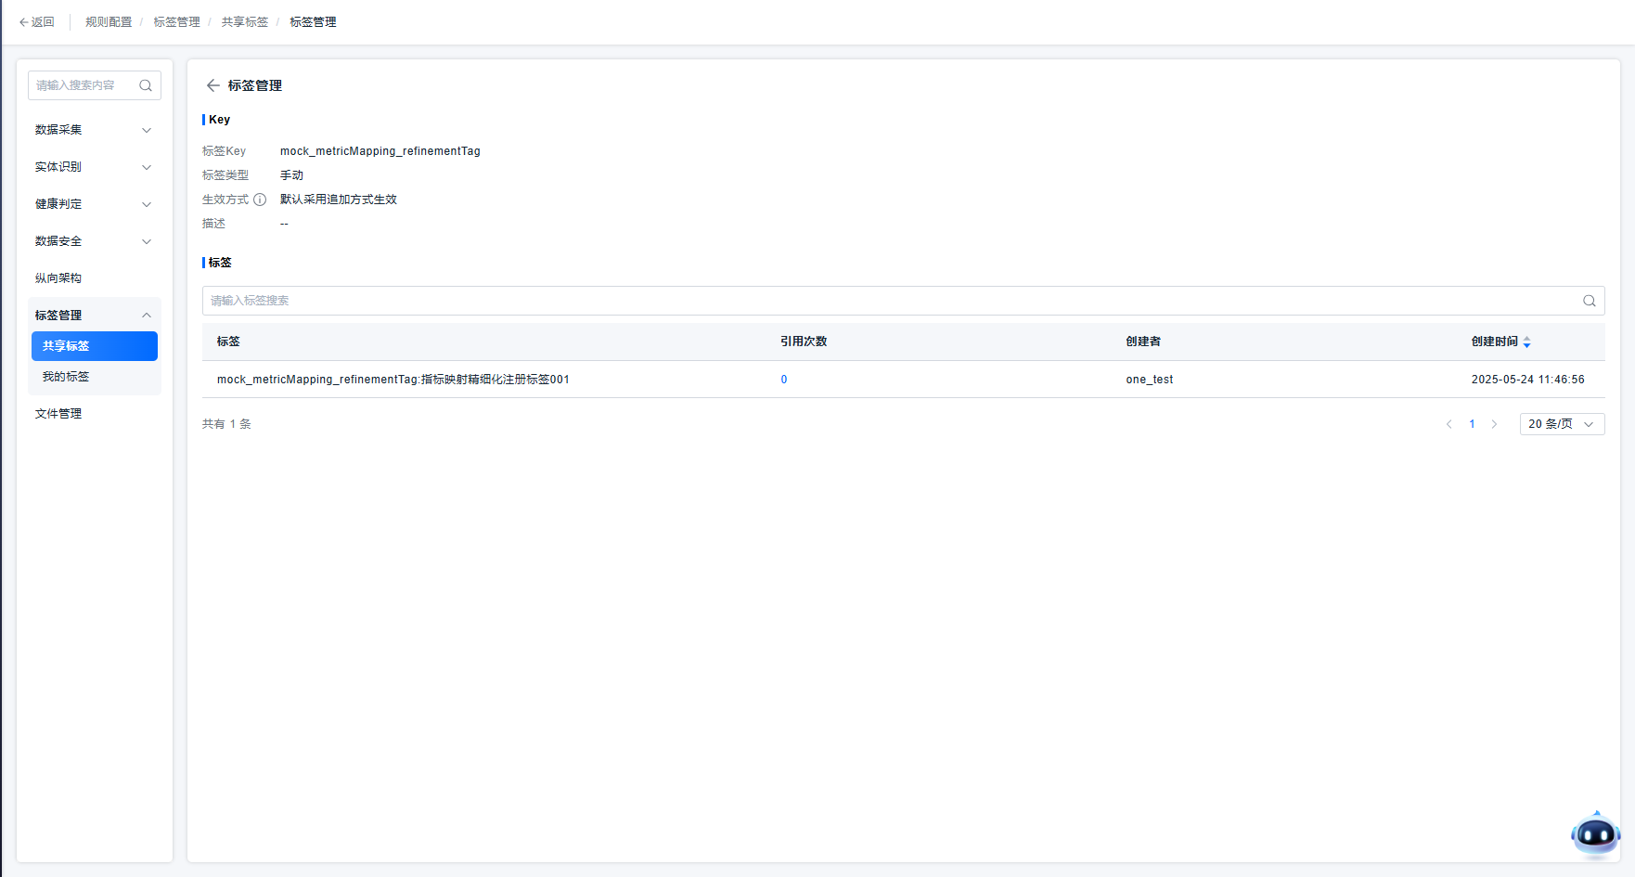
Task: Open 文件管理 in sidebar
Action: [58, 414]
